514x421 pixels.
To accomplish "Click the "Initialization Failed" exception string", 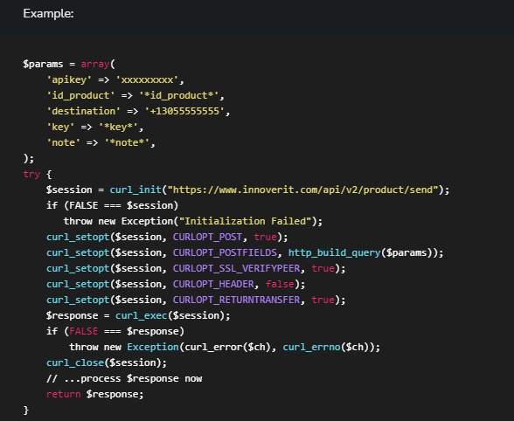I will pos(245,221).
